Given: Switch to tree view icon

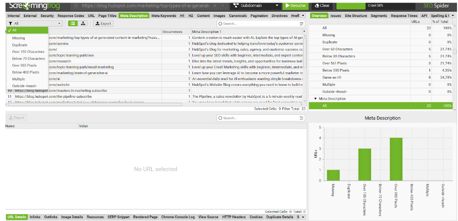Looking at the screenshot, I should 82,23.
